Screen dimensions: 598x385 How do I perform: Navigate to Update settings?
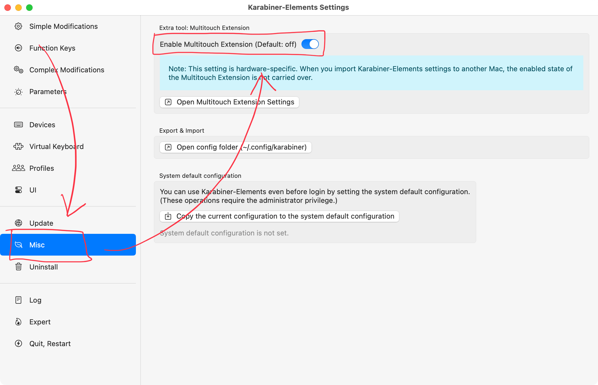41,223
